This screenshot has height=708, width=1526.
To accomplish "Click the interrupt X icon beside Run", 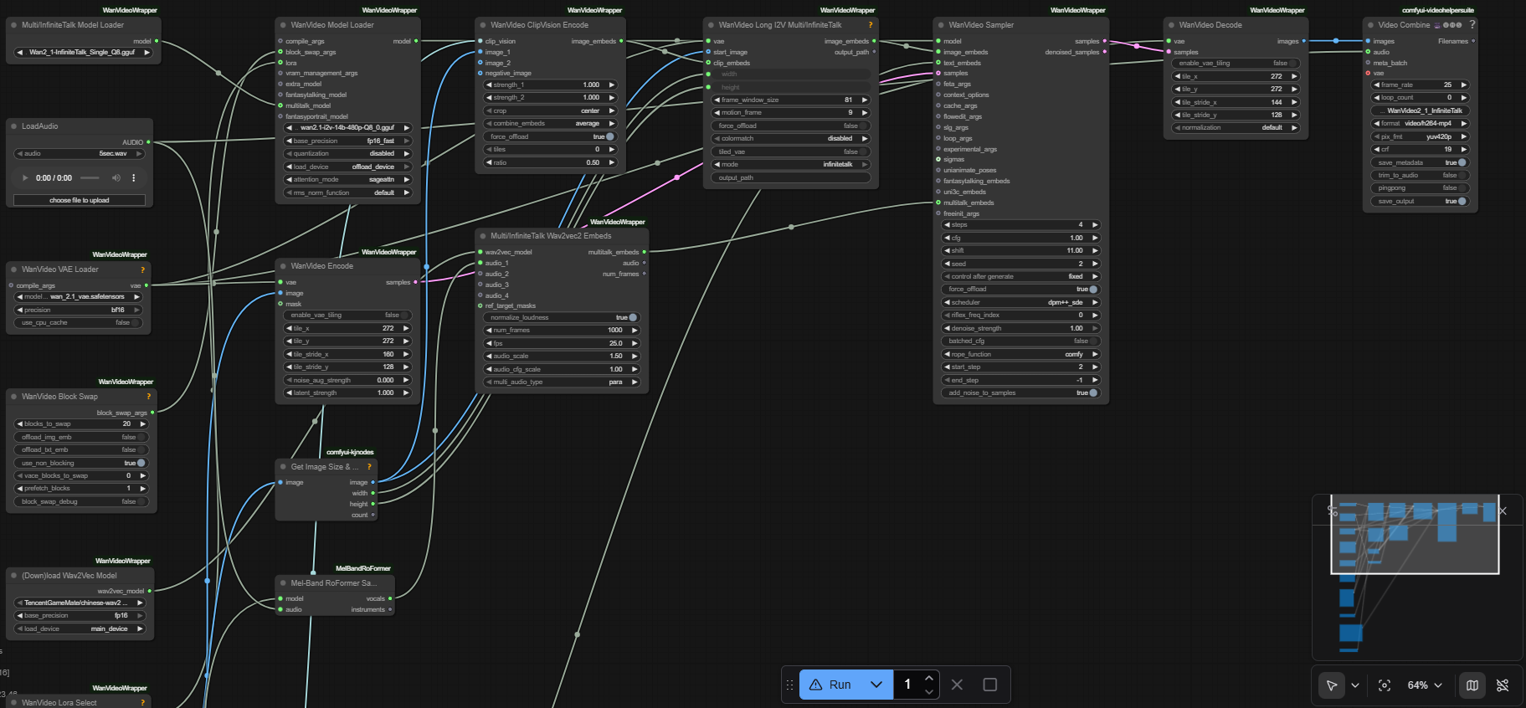I will [957, 685].
